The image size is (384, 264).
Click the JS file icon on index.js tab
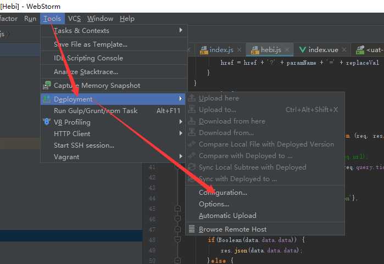click(204, 50)
